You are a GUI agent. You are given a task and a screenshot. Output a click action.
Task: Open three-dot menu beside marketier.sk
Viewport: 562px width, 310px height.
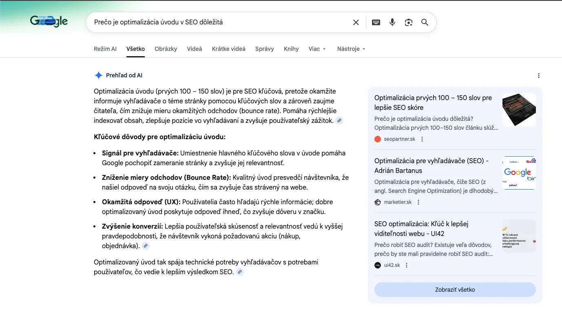pyautogui.click(x=418, y=202)
